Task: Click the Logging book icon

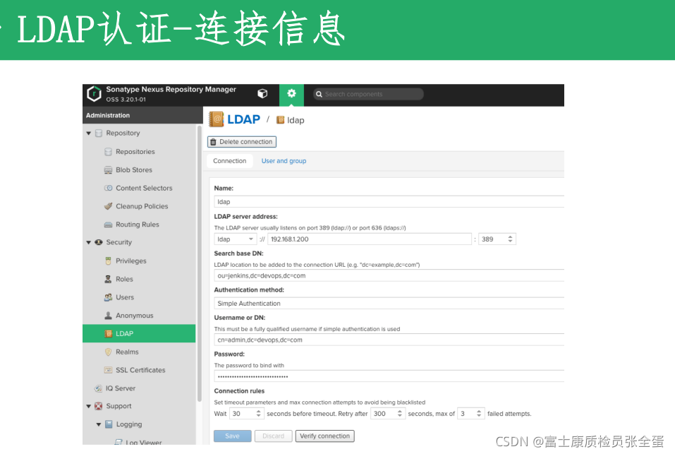Action: click(x=109, y=424)
